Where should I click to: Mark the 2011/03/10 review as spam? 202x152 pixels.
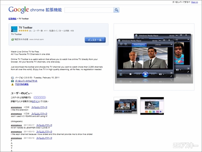(x=44, y=138)
